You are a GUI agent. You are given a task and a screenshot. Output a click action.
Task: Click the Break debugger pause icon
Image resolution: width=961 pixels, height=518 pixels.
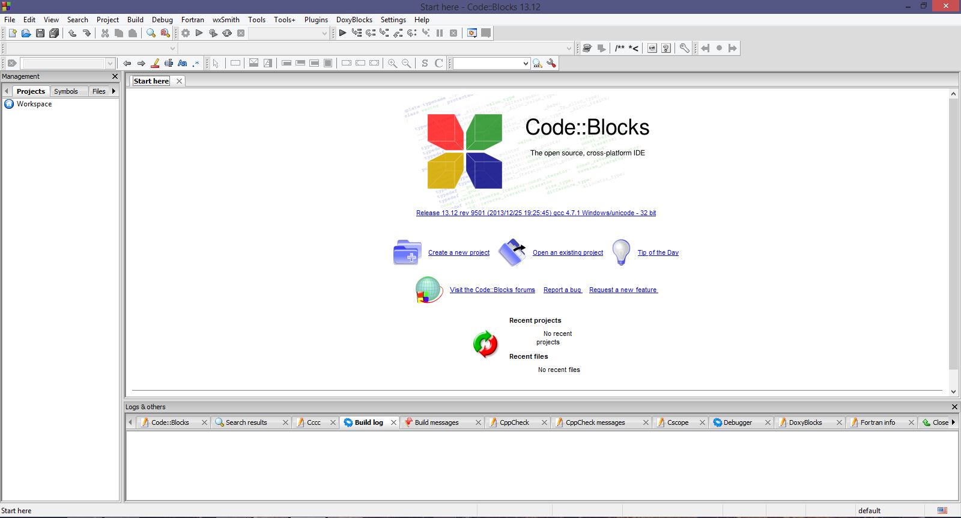point(440,33)
